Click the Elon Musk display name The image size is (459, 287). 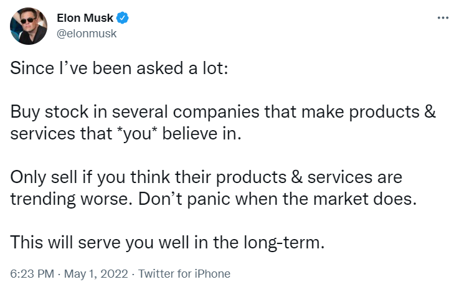85,18
